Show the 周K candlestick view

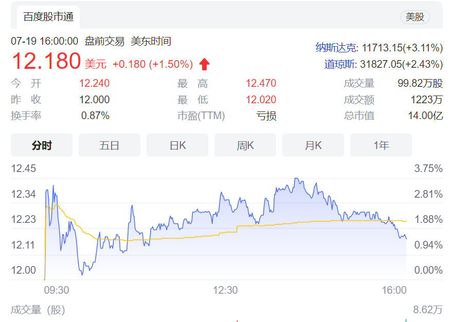(x=245, y=145)
